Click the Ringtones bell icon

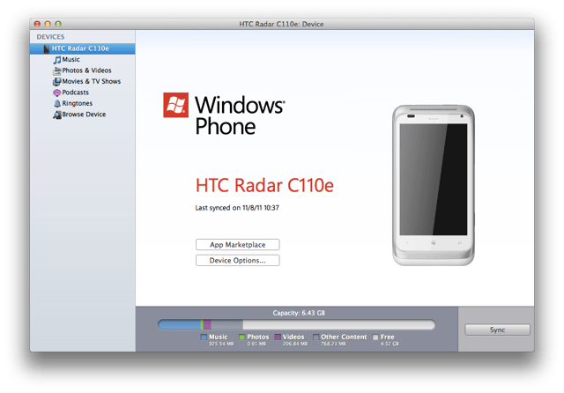(x=56, y=104)
